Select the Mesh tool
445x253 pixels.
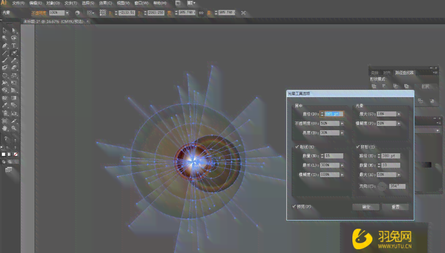point(5,98)
